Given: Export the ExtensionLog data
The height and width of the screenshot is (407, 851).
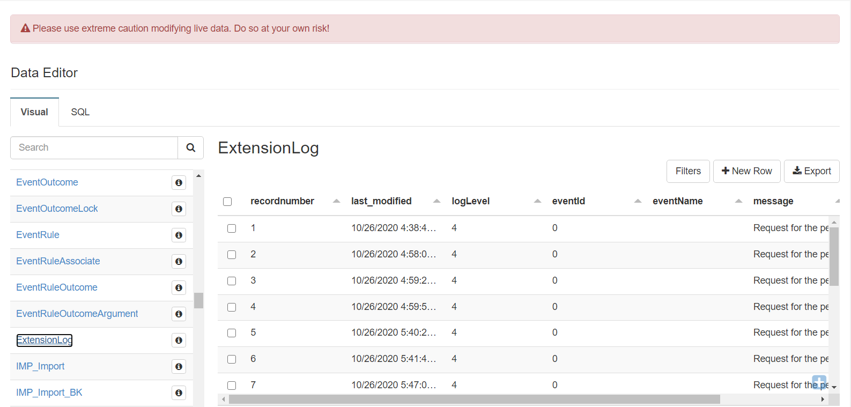Looking at the screenshot, I should 811,171.
